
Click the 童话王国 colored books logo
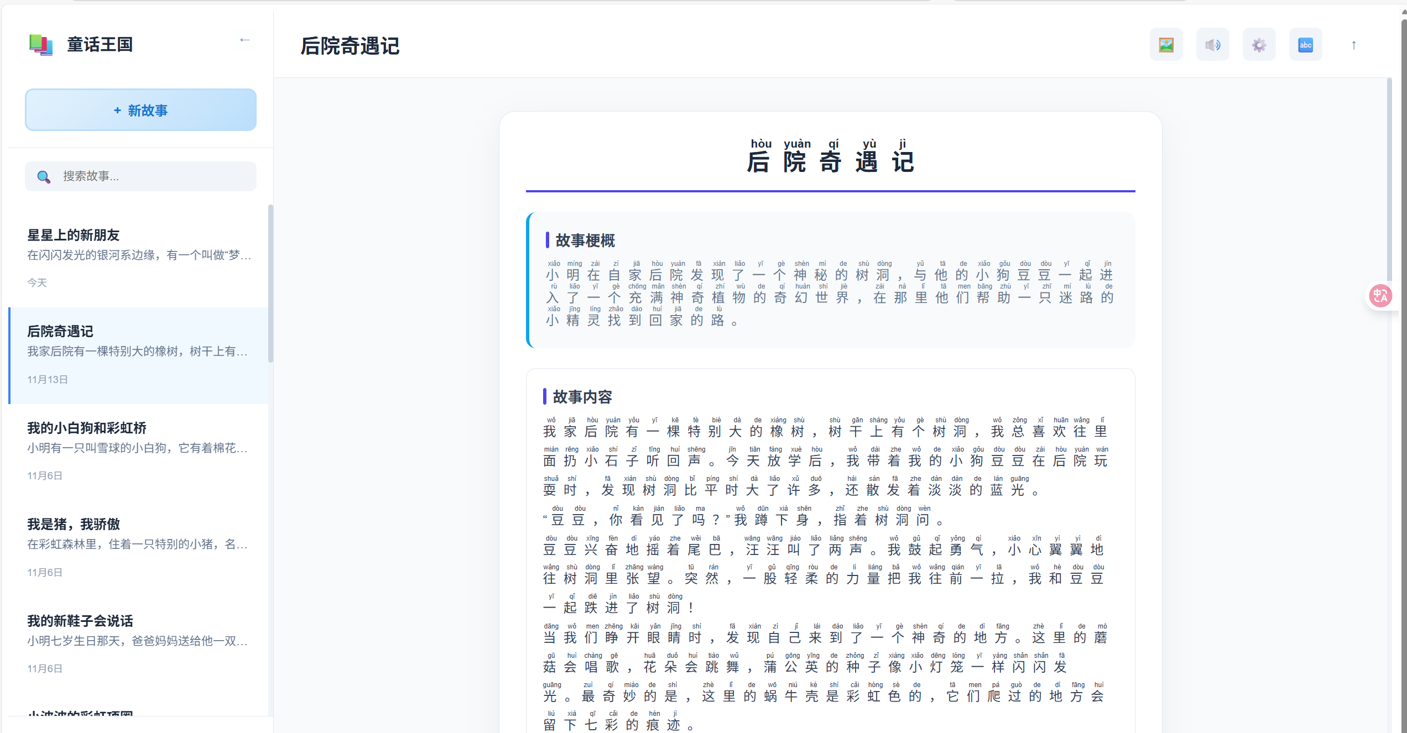click(41, 44)
